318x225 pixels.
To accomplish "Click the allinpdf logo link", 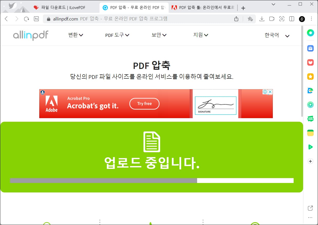I will [30, 35].
